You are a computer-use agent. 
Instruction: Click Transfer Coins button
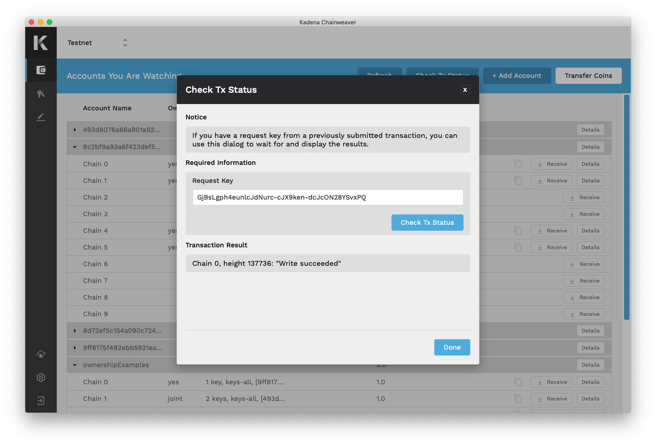click(x=588, y=76)
